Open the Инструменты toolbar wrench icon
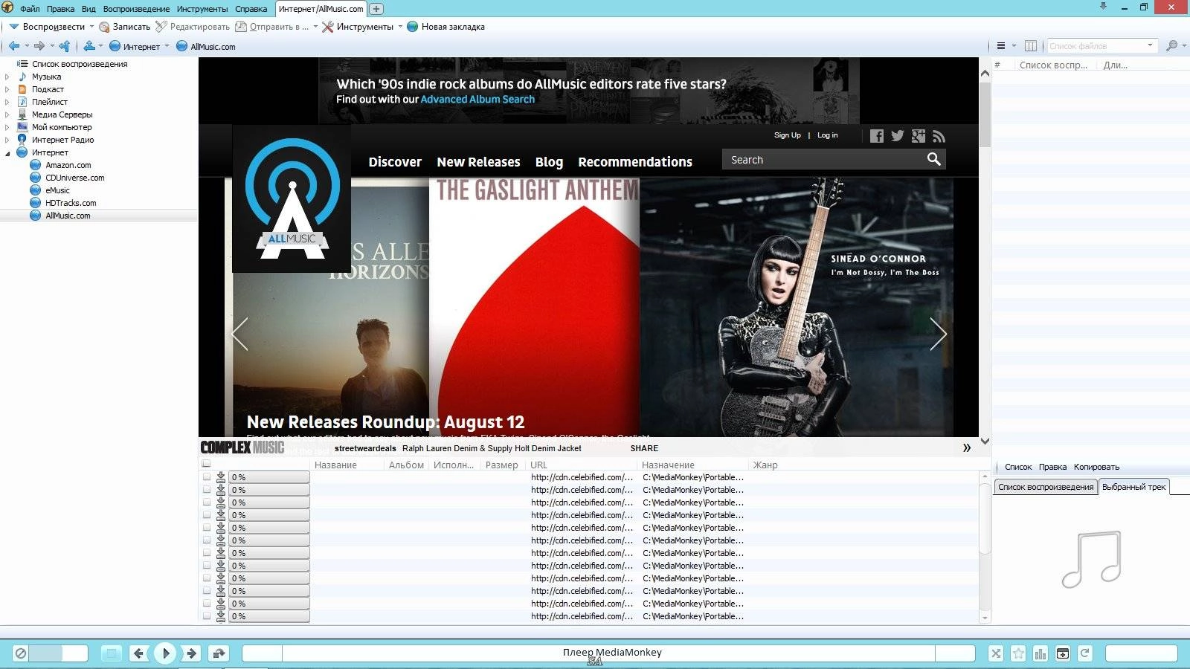Image resolution: width=1190 pixels, height=669 pixels. point(327,27)
